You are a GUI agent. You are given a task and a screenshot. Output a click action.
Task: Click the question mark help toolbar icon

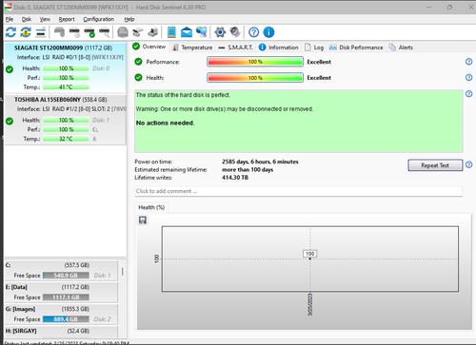pyautogui.click(x=254, y=32)
